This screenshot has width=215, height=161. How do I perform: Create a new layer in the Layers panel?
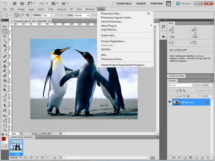(202, 158)
